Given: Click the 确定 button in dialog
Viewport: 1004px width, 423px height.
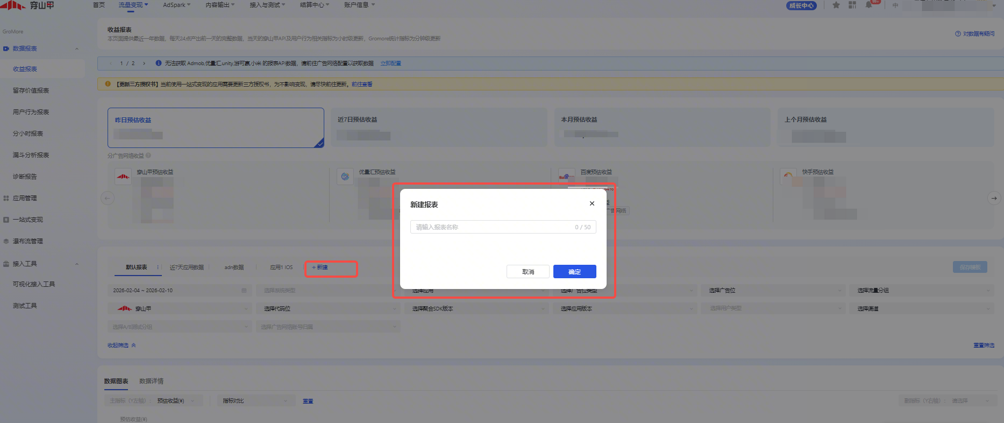Looking at the screenshot, I should (x=574, y=272).
